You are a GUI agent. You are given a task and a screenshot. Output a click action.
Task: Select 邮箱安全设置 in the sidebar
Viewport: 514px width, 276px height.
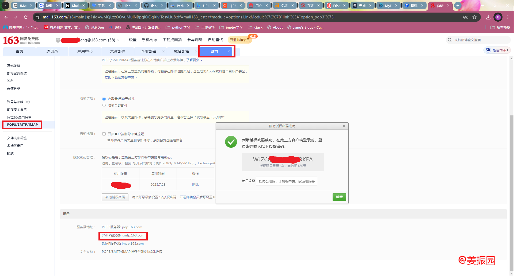click(17, 110)
